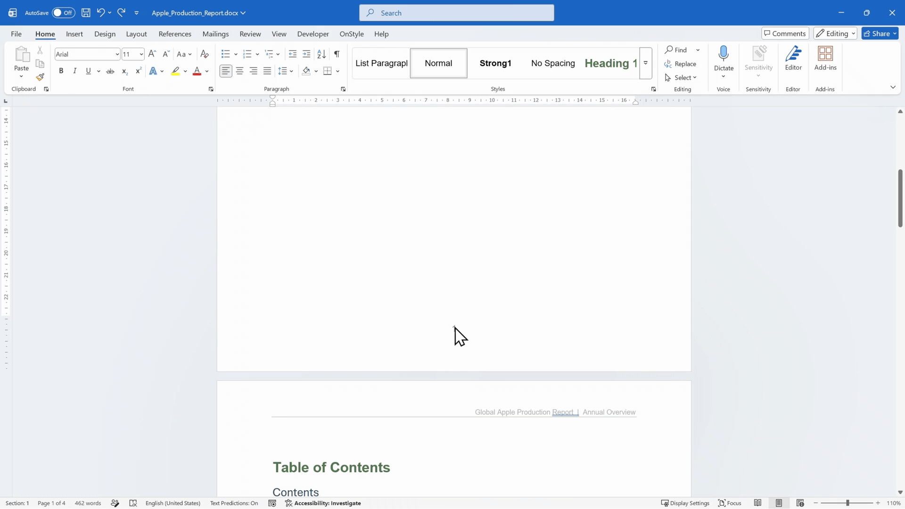Screen dimensions: 905x509
Task: Collapse the ribbon with chevron
Action: [893, 87]
